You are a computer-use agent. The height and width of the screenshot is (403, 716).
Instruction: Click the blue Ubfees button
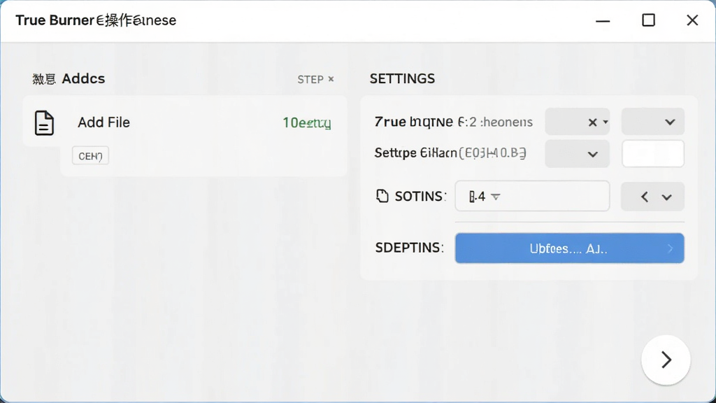coord(569,248)
